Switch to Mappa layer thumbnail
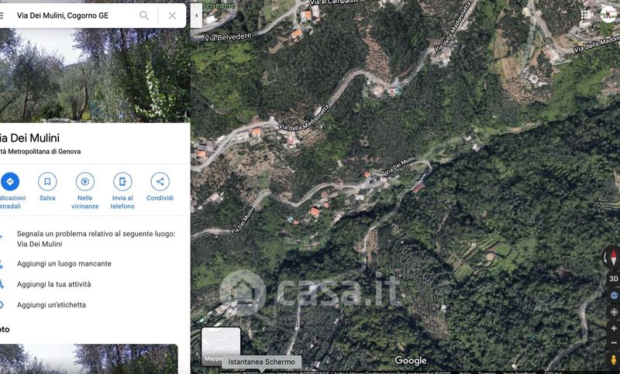Screen dimensions: 620x374 point(221,346)
